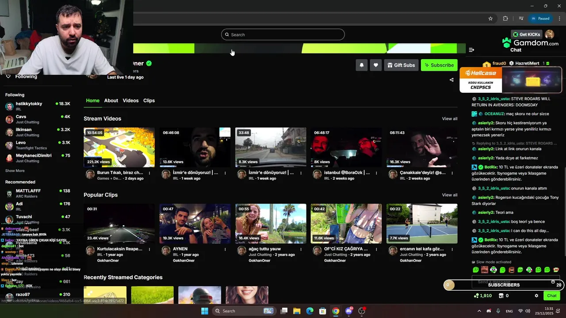Open MeyhaneciDimitri channel in the sidebar
566x318 pixels.
[38, 158]
